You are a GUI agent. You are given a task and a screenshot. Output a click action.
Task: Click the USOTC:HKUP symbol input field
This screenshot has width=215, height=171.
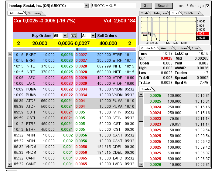point(113,6)
